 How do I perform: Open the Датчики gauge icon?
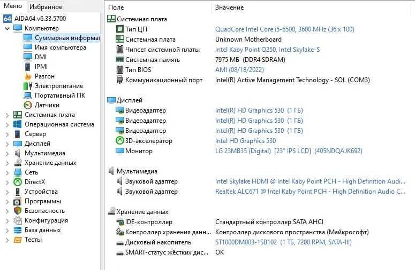pyautogui.click(x=28, y=105)
